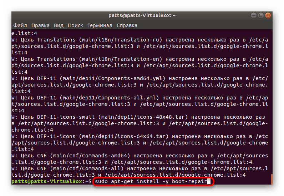Image resolution: width=284 pixels, height=196 pixels.
Task: Click the 'chrome.list:4' line text
Action: click(32, 130)
